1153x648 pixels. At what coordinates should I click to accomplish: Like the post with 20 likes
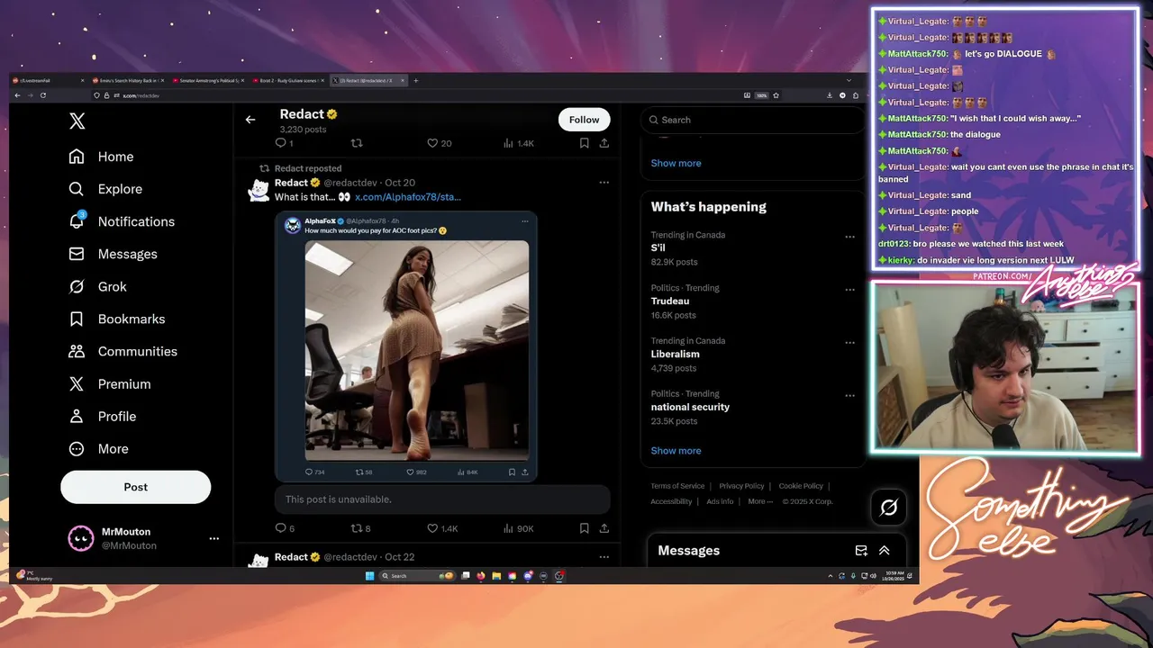[440, 143]
